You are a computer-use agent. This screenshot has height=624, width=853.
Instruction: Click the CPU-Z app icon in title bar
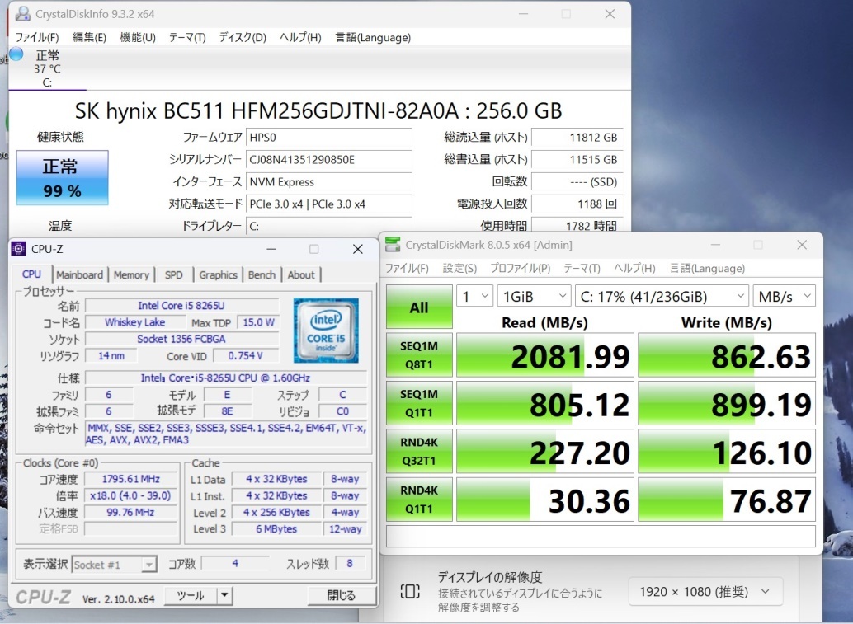(18, 249)
